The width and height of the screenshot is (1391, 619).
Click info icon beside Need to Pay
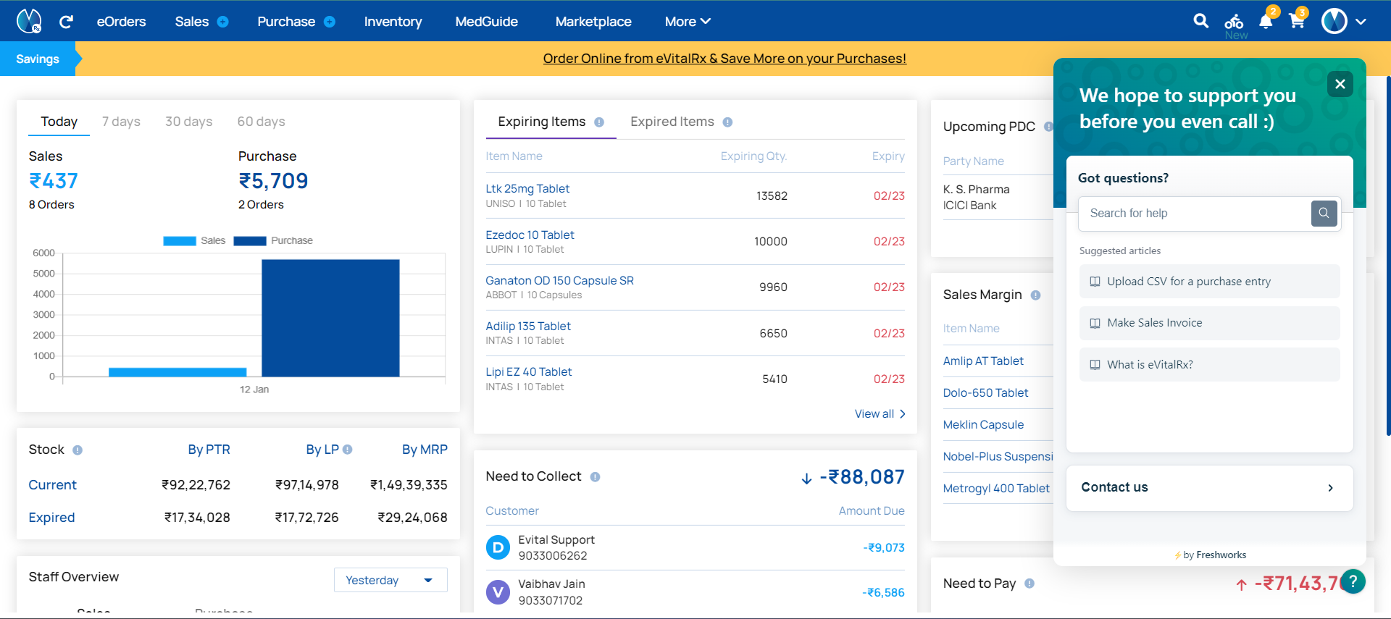[x=1029, y=584]
